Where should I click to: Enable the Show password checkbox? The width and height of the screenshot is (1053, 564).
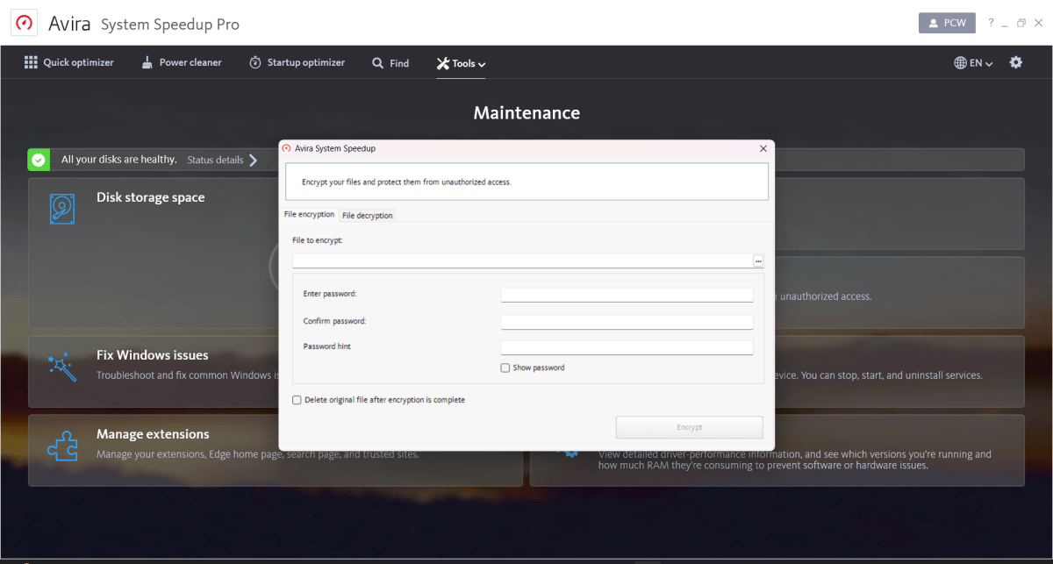pos(505,368)
